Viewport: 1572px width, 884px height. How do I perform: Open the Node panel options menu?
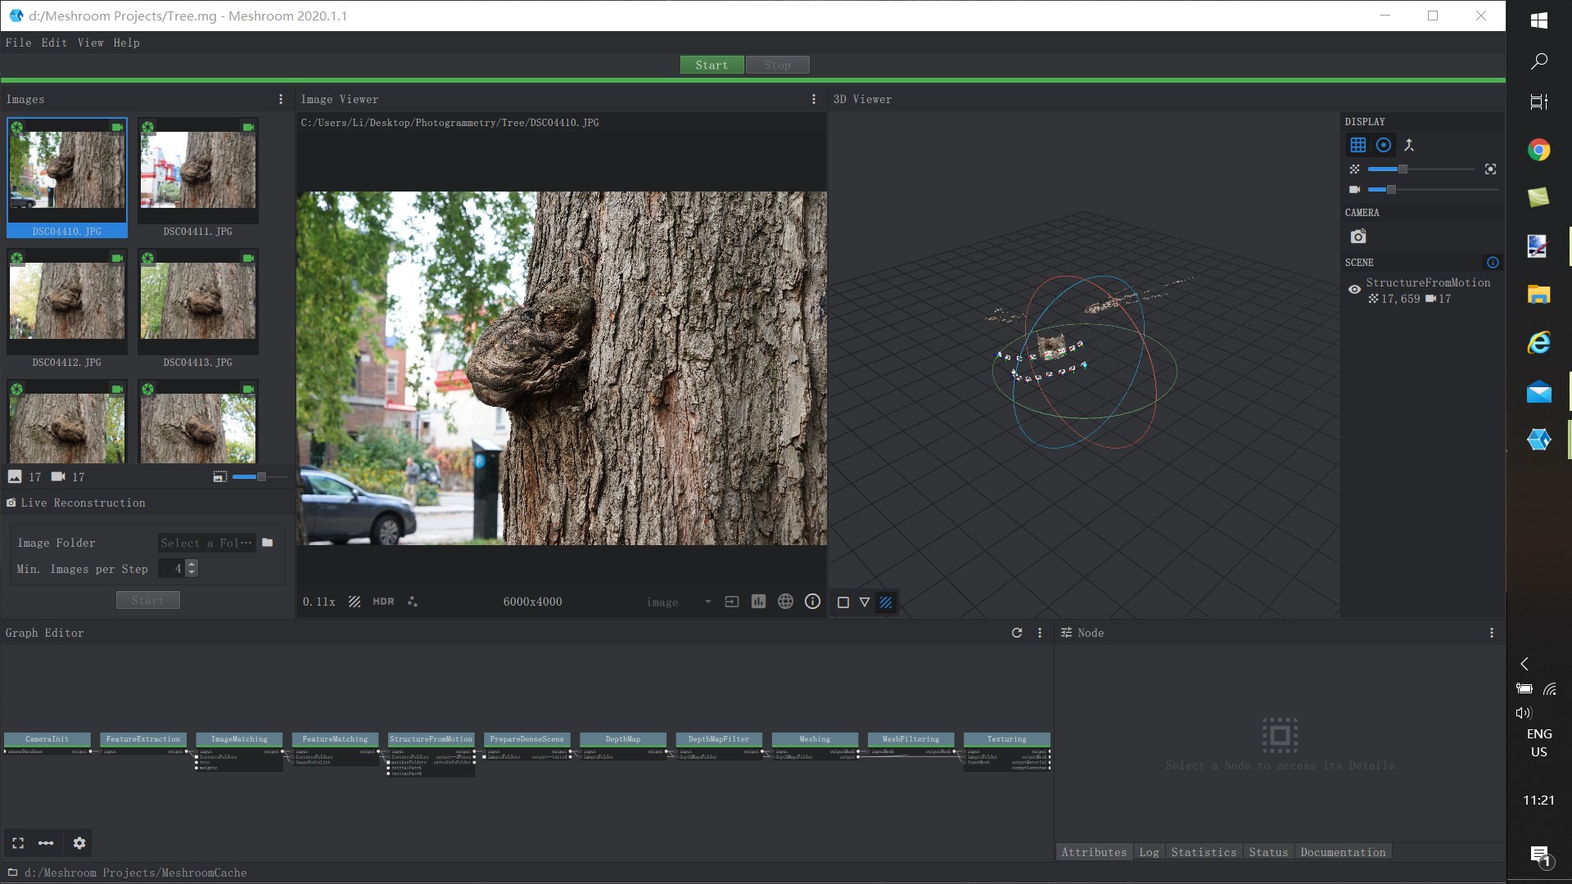point(1492,633)
